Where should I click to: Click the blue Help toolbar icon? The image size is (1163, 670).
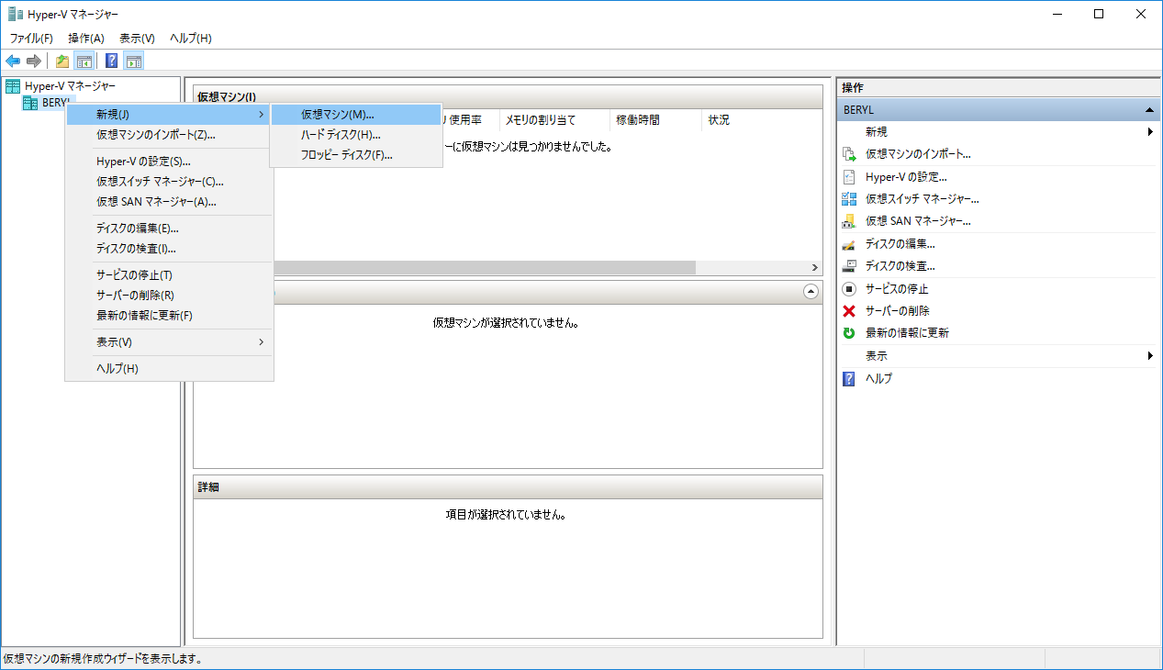[x=112, y=61]
